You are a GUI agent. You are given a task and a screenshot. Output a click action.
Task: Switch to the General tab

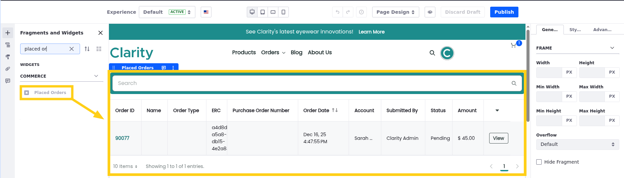pyautogui.click(x=550, y=30)
